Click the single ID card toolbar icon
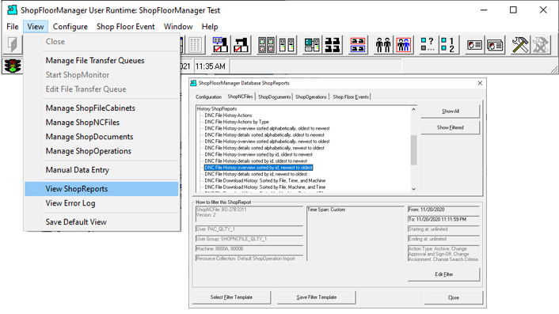Viewport: 559px width, 314px height. point(474,45)
